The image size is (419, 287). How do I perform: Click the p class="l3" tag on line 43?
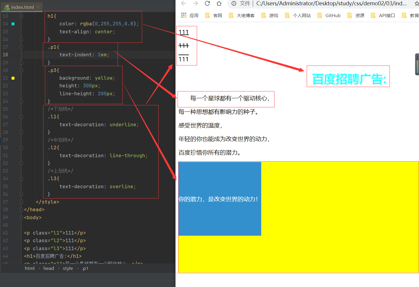click(55, 248)
